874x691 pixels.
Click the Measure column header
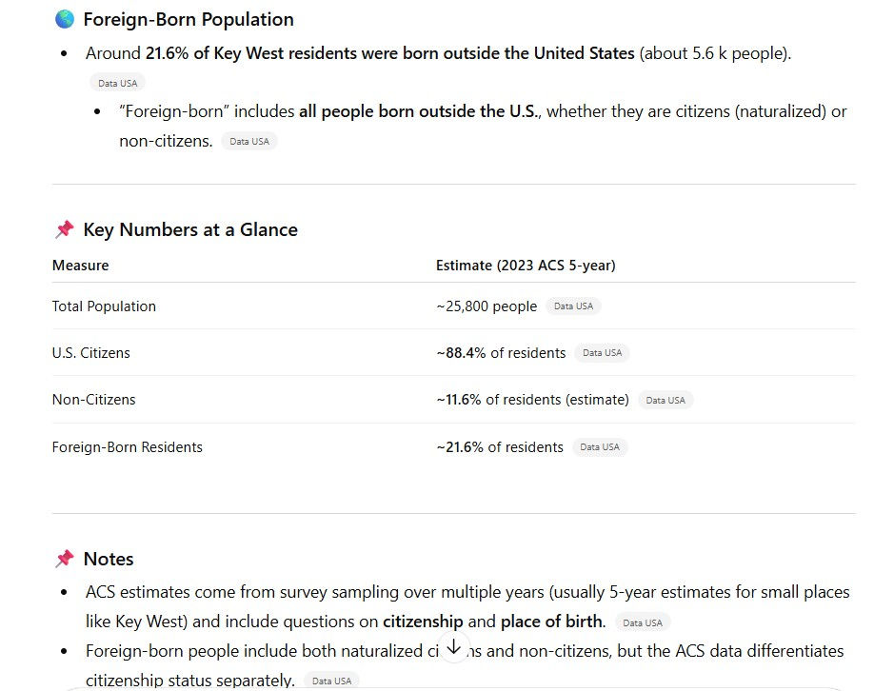click(x=80, y=266)
